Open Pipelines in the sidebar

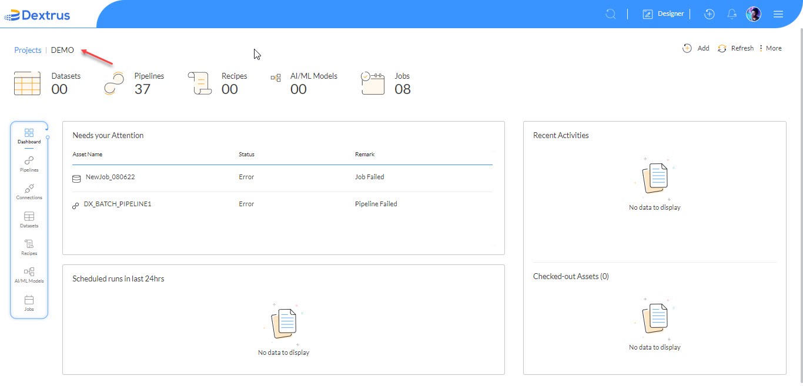(x=29, y=164)
